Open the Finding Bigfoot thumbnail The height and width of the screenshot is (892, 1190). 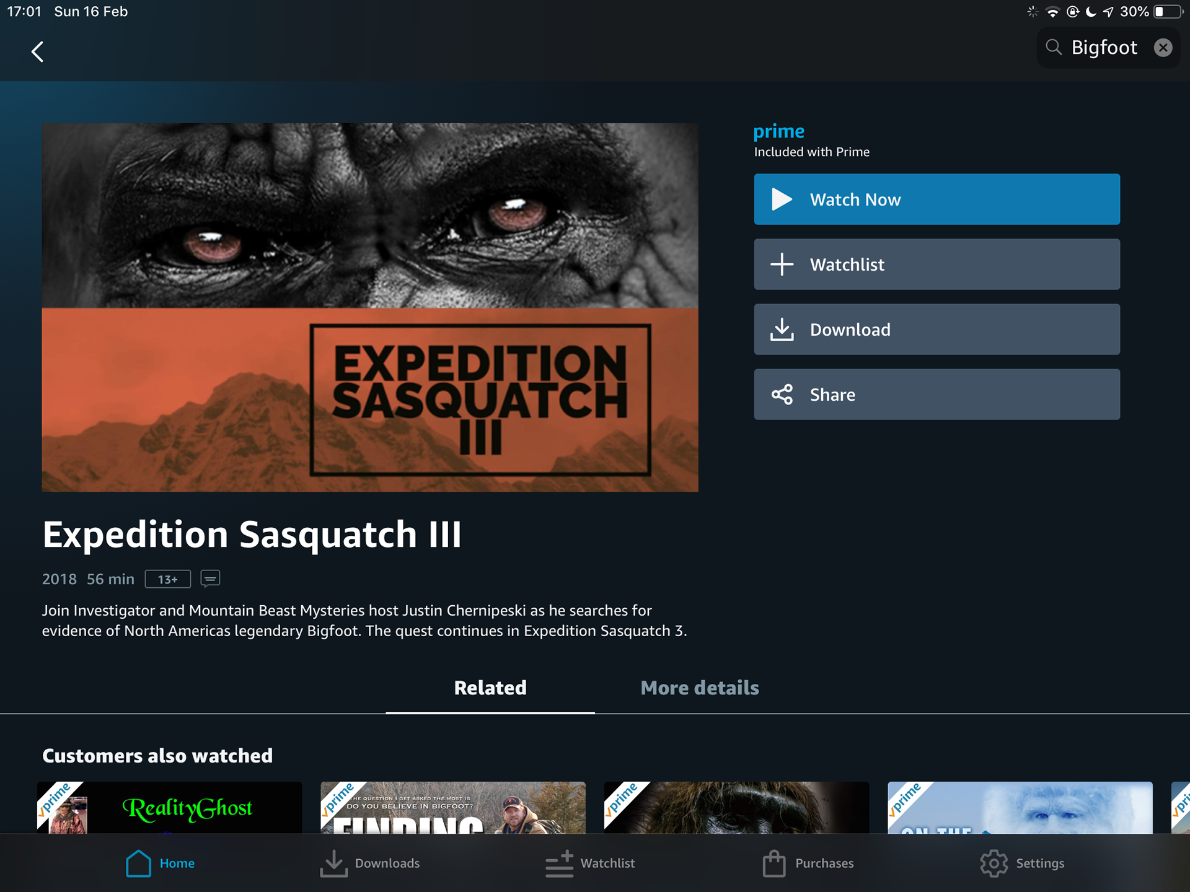pos(452,807)
